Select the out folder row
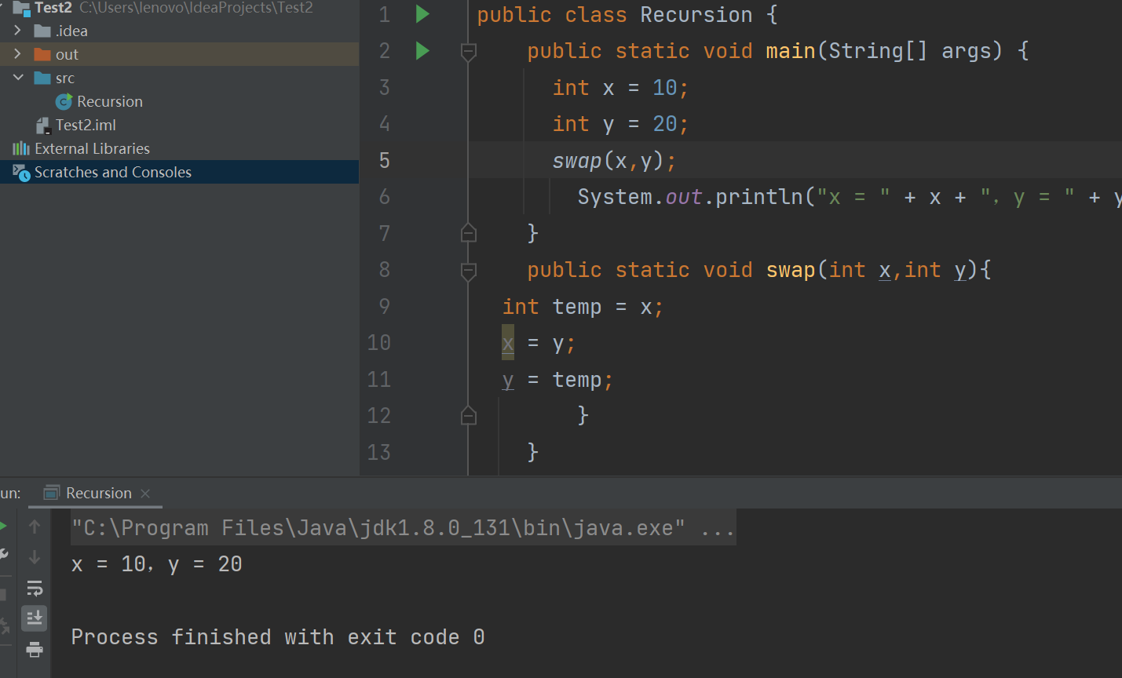The image size is (1122, 678). 179,54
